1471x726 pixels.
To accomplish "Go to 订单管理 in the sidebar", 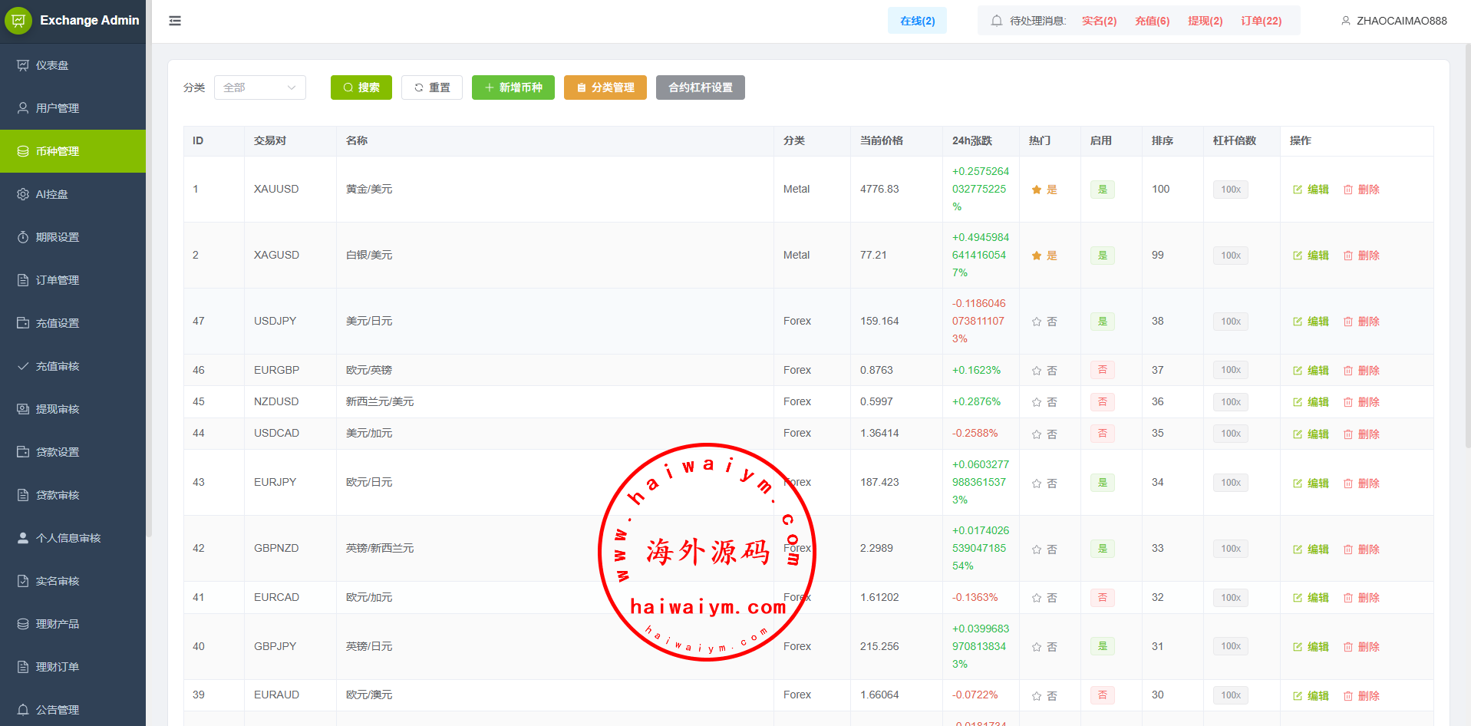I will coord(58,280).
